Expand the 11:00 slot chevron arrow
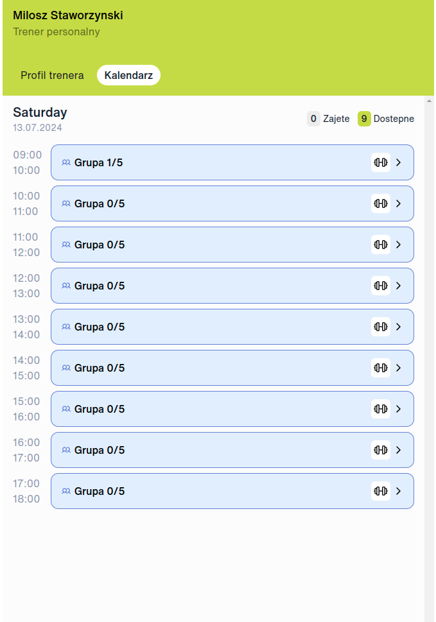436x622 pixels. coord(398,245)
